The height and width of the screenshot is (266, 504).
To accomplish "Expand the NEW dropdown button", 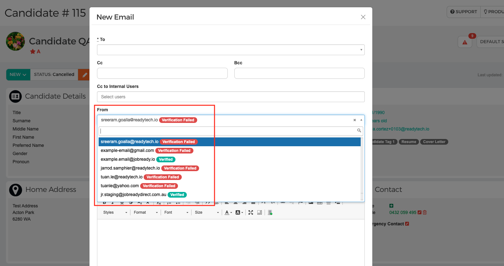I will [18, 75].
